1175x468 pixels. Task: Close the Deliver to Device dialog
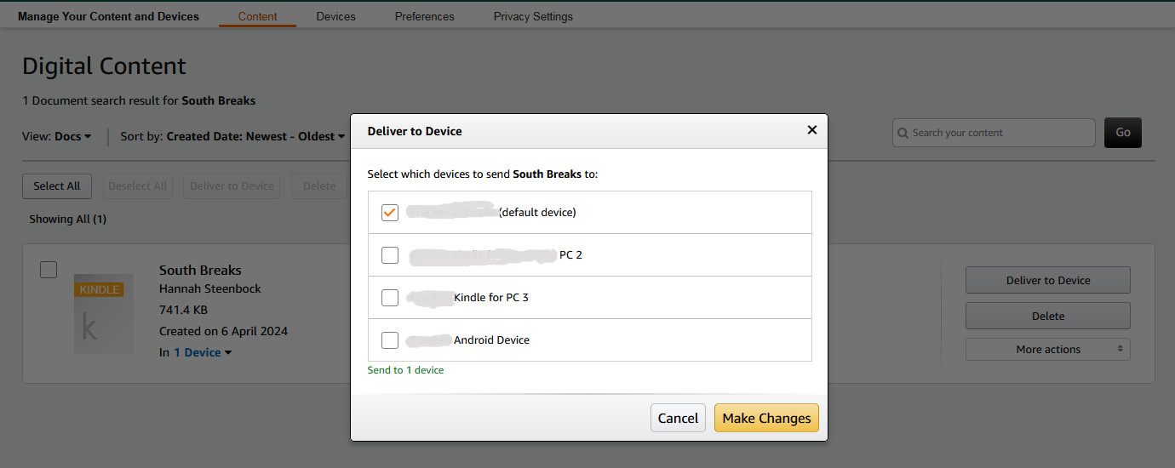point(811,130)
